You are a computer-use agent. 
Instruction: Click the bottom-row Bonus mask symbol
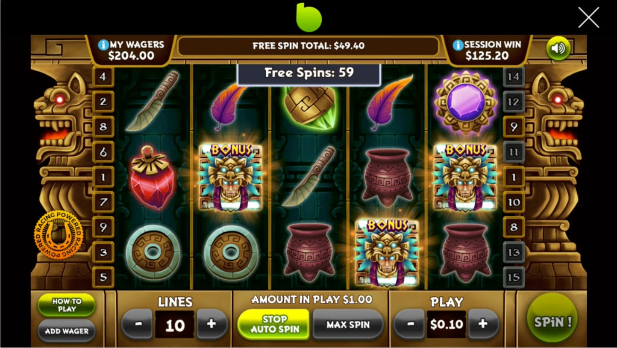tap(387, 252)
